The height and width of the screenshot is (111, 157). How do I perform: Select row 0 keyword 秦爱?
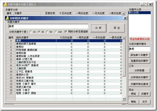tap(64, 41)
